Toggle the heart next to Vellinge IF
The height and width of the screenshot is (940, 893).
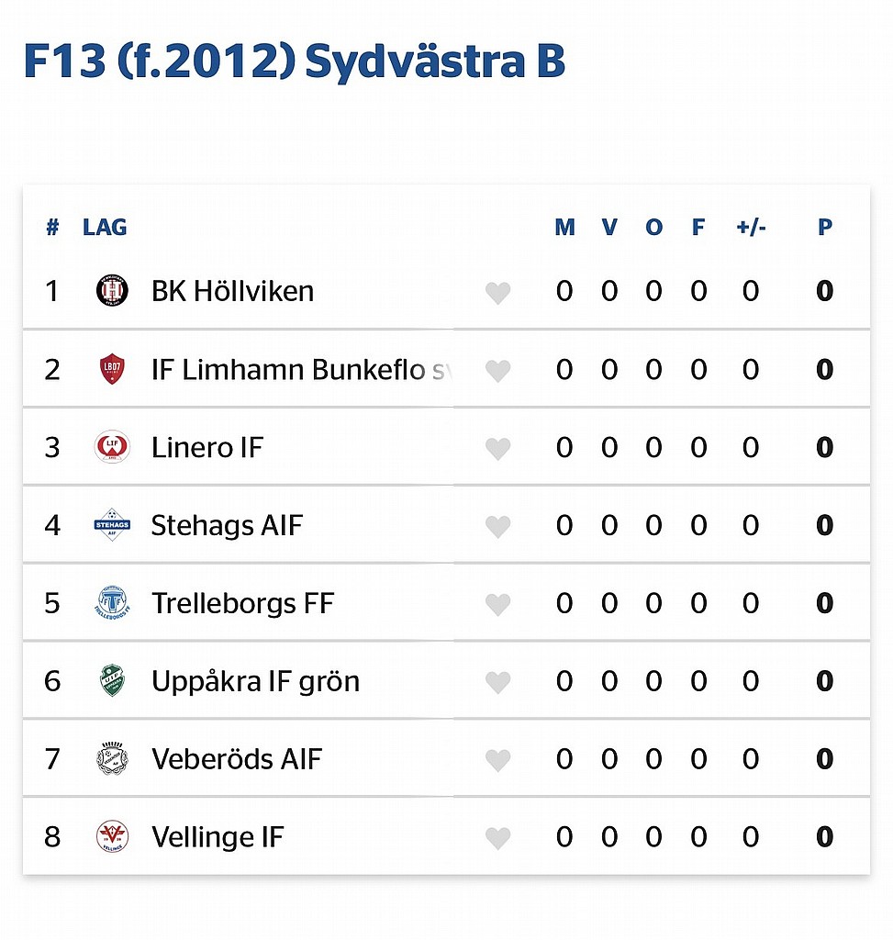click(497, 838)
